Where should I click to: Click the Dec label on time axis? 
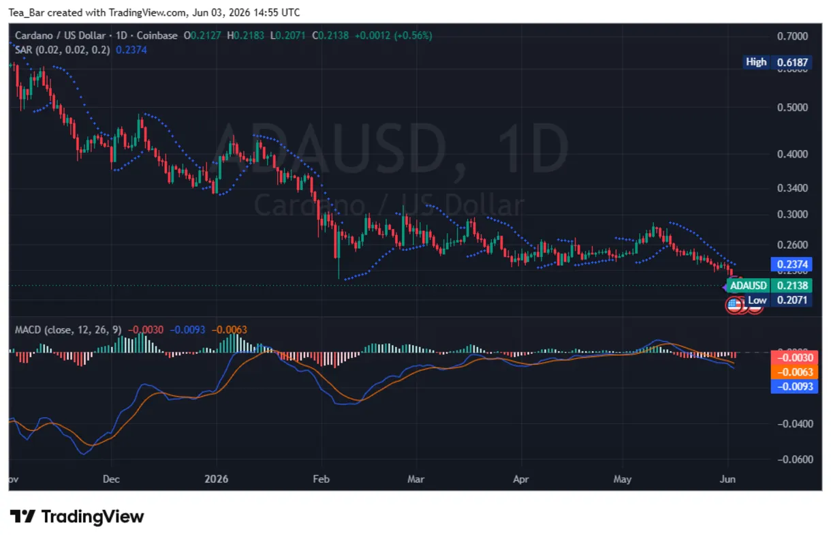pyautogui.click(x=112, y=479)
